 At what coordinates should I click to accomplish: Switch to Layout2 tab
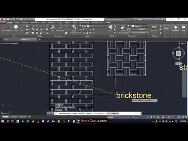coord(23,117)
